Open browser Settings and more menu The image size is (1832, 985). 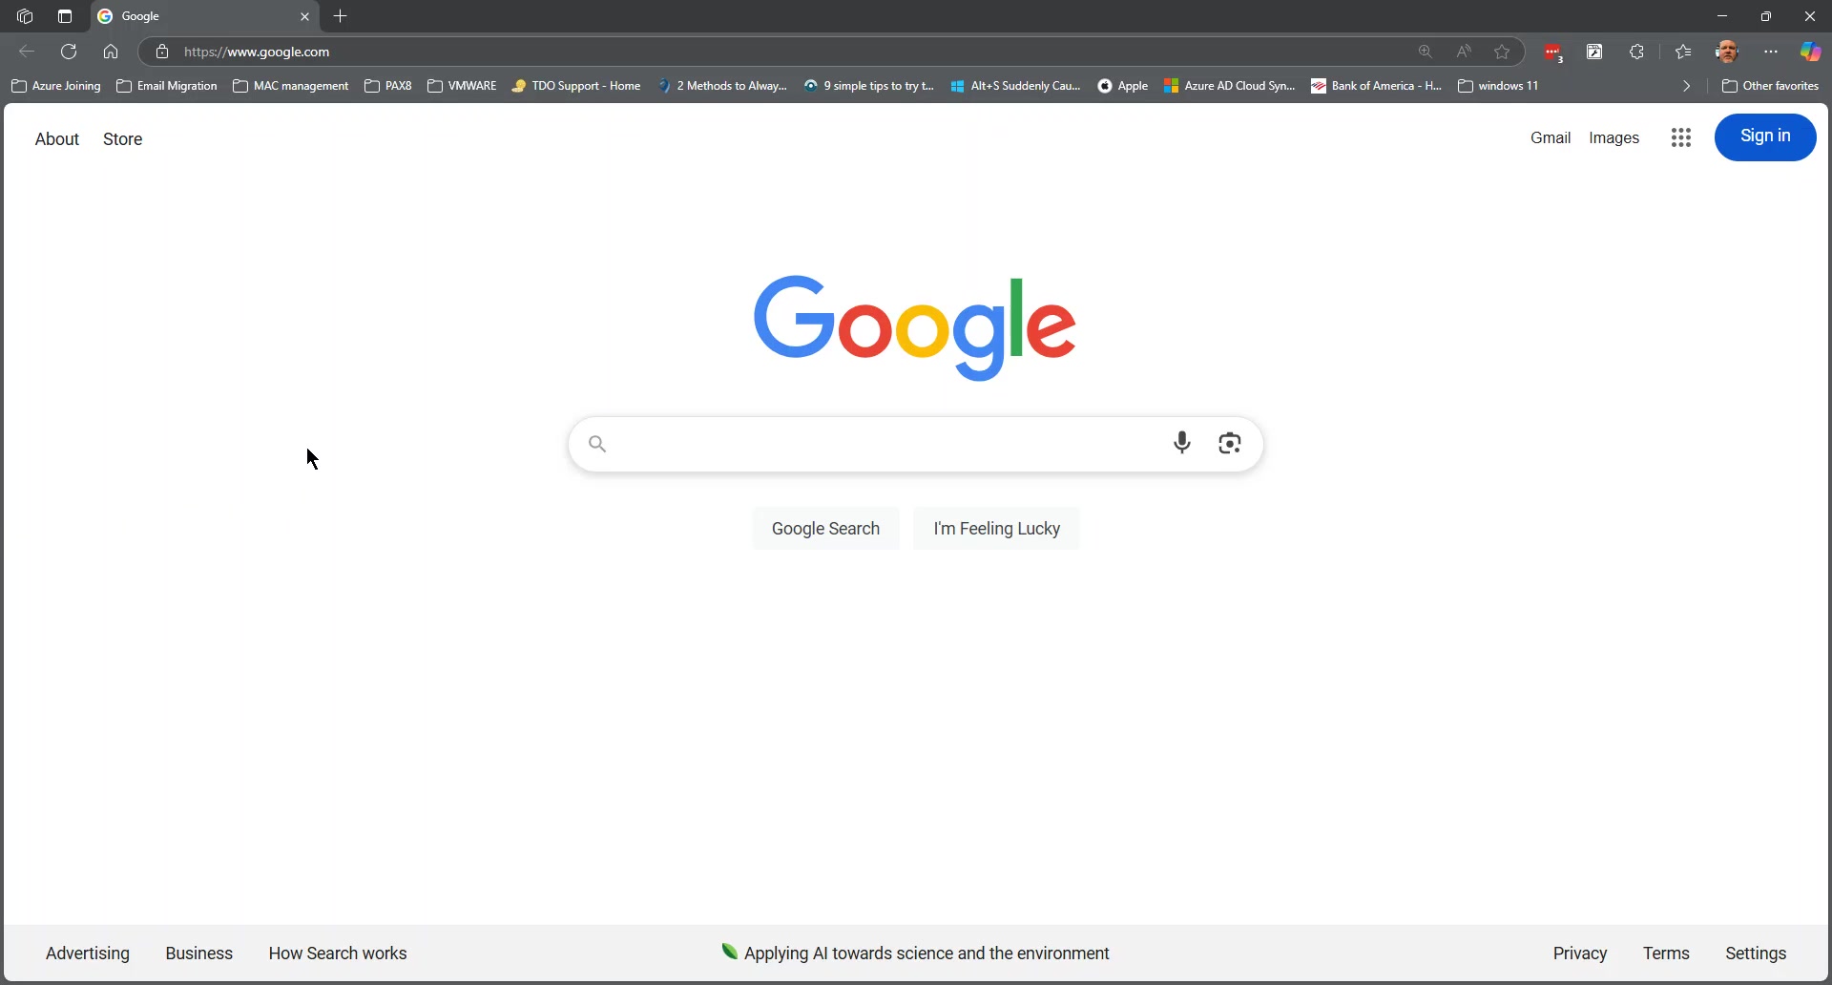point(1771,52)
